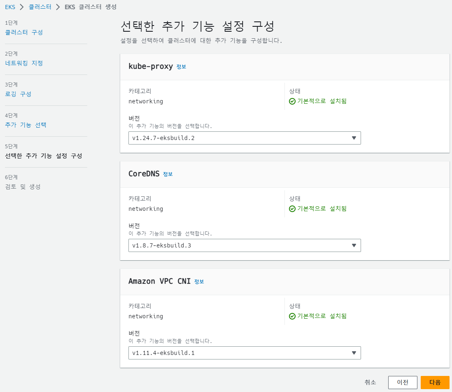Screen dimensions: 452x392
Task: Open the CoreDNS version dropdown
Action: coord(245,245)
